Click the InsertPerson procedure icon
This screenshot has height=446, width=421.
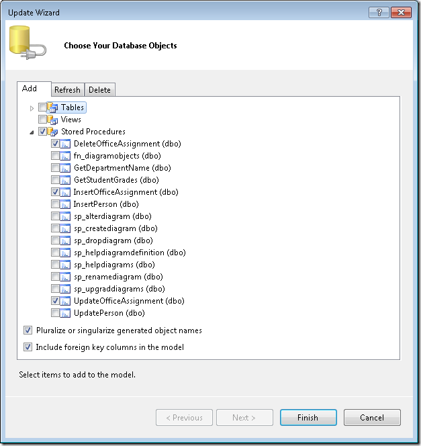coord(65,204)
